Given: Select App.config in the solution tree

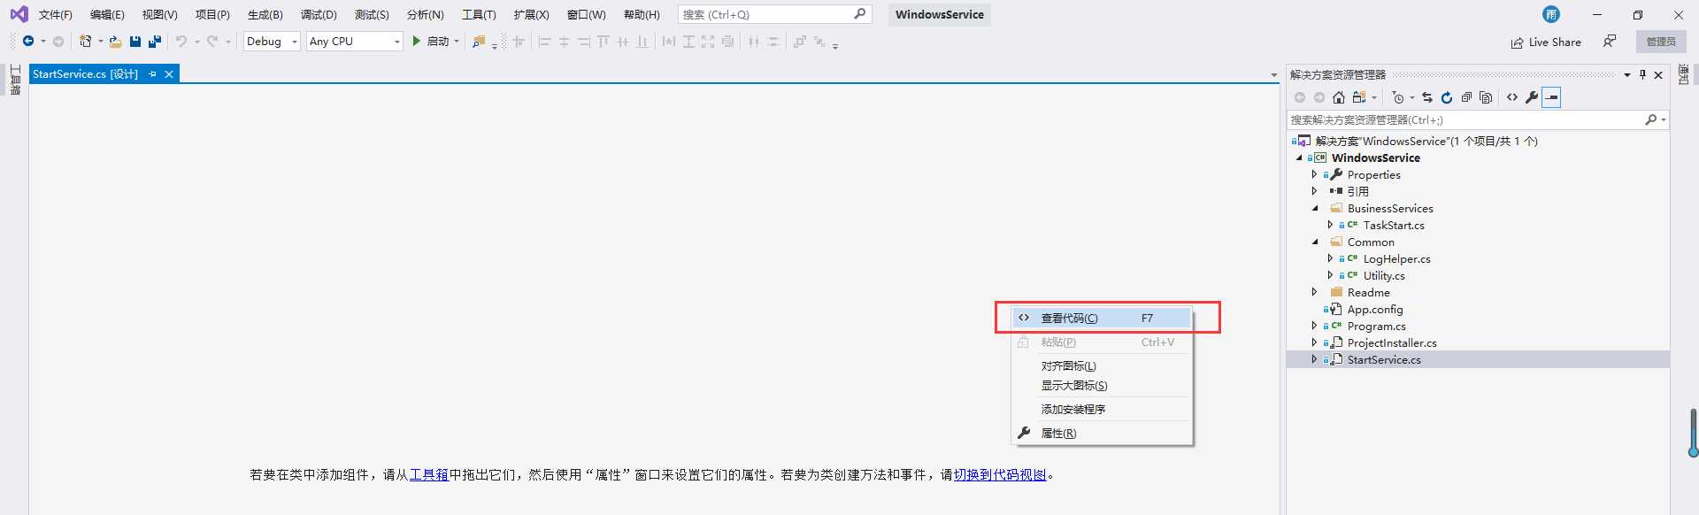Looking at the screenshot, I should [1375, 309].
